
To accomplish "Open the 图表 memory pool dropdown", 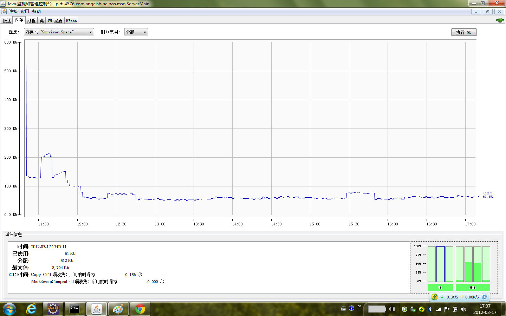I will (59, 32).
